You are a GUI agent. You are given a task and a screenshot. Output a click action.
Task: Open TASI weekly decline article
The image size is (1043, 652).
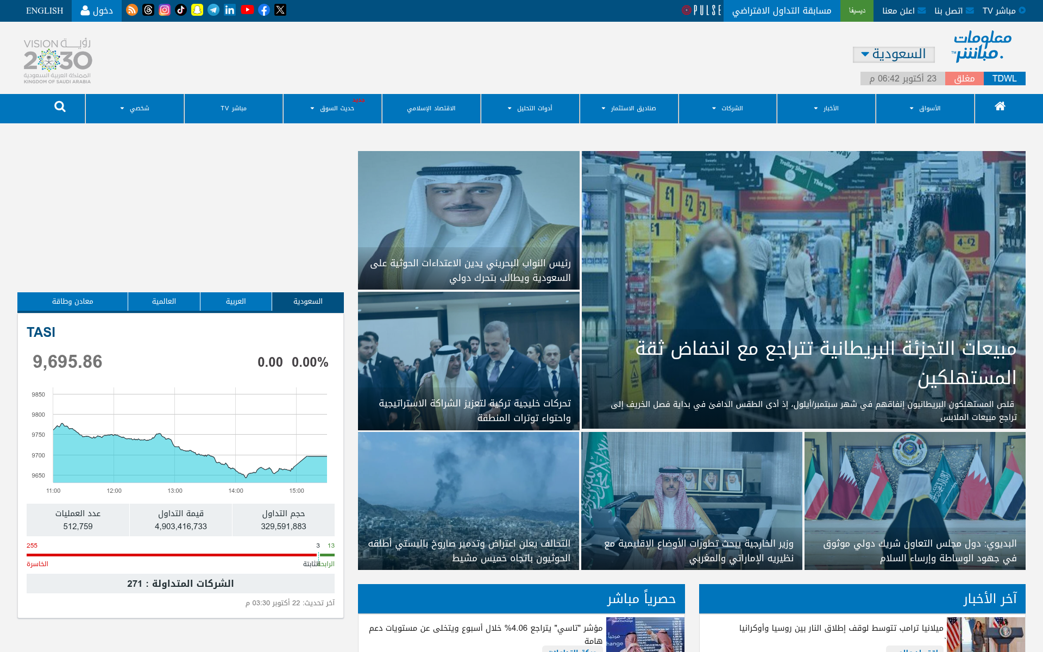tap(486, 634)
